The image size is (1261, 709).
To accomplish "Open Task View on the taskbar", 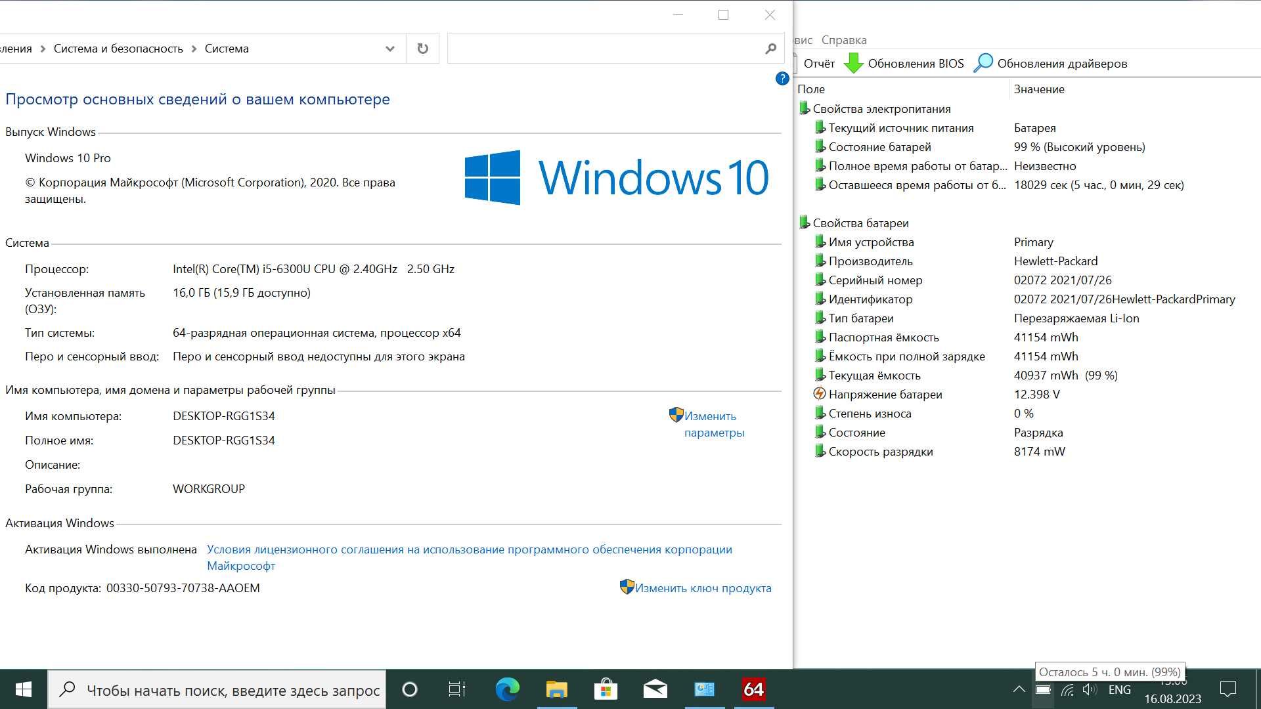I will [x=457, y=689].
